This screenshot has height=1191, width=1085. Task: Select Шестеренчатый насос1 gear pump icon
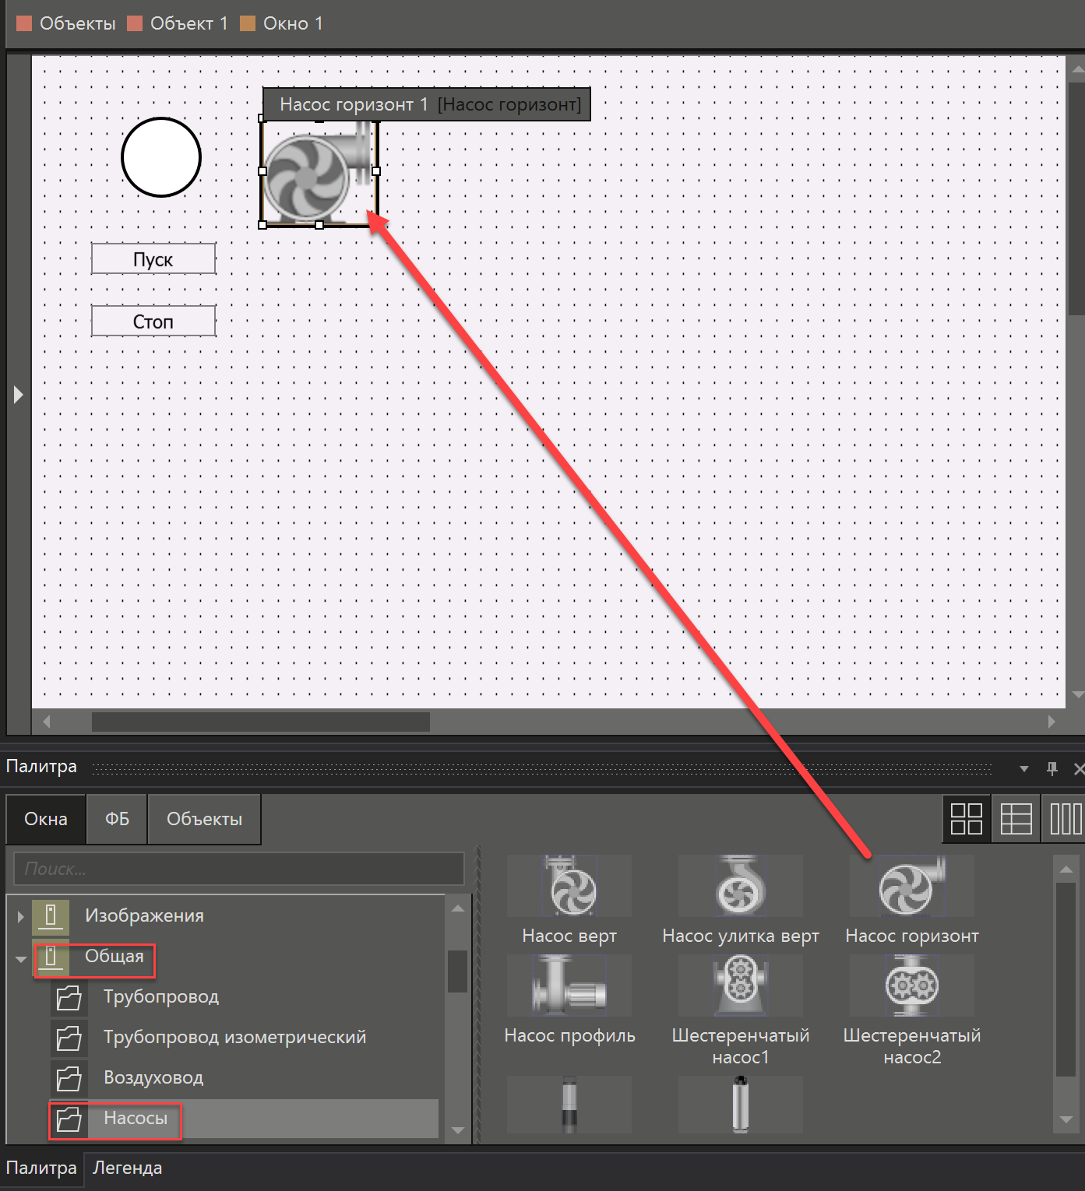[740, 985]
